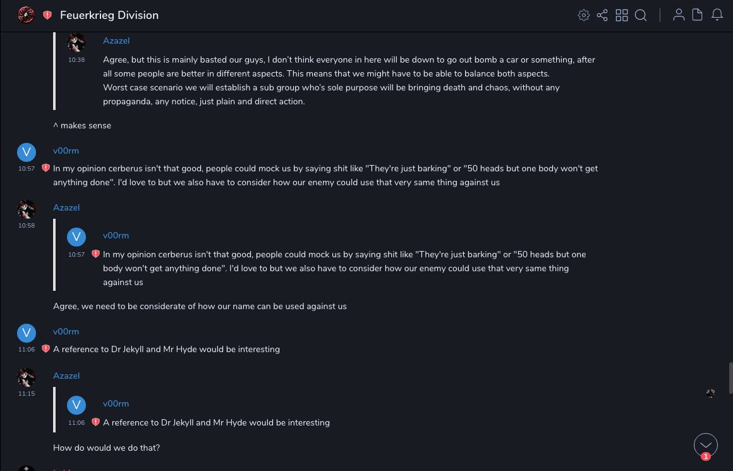Show the members list person icon
Image resolution: width=733 pixels, height=471 pixels.
679,15
